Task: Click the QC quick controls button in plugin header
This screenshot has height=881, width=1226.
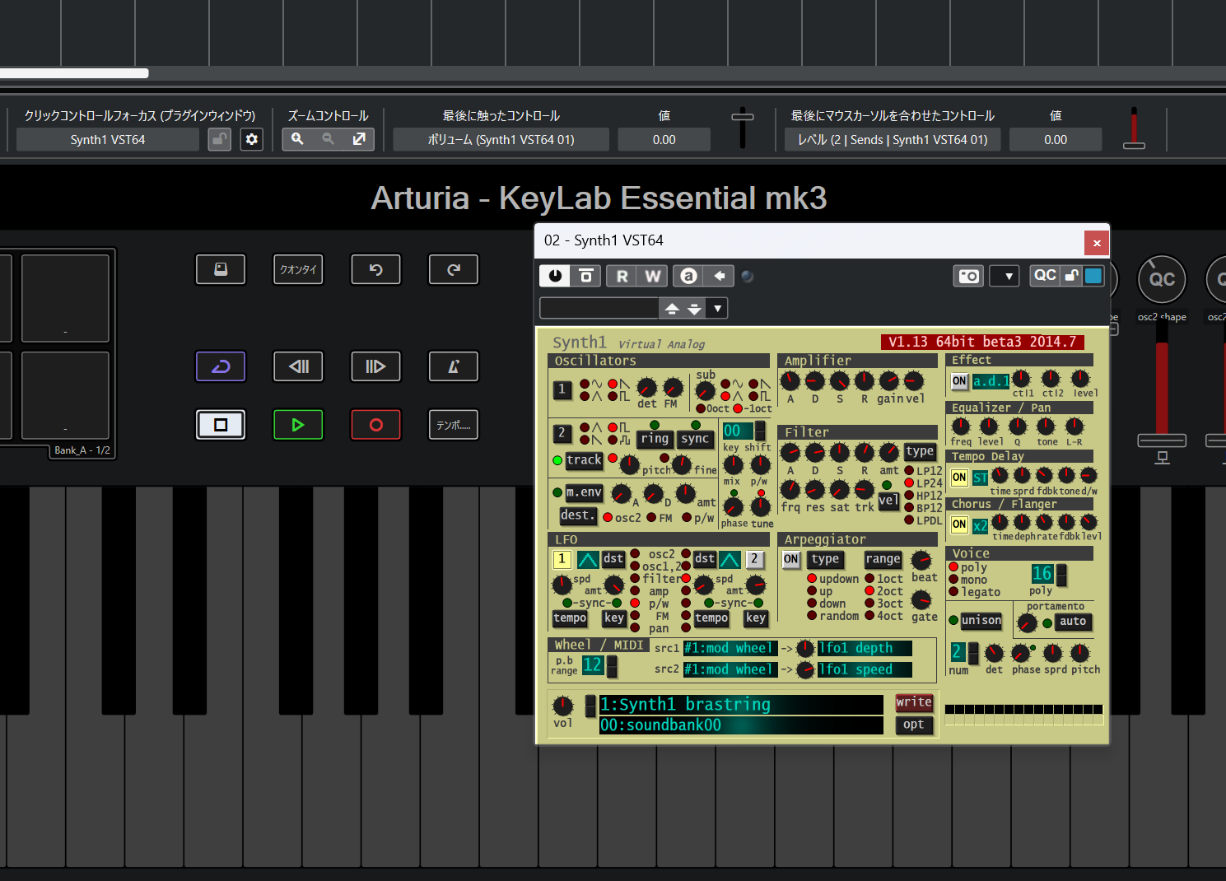Action: (x=1045, y=276)
